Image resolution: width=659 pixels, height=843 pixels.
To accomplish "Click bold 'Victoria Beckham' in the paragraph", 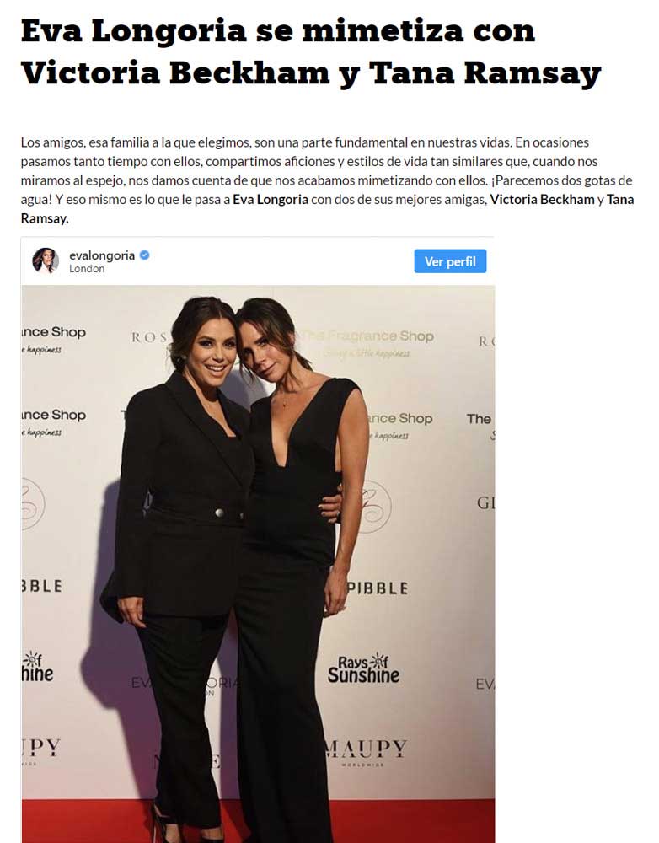I will [x=542, y=200].
